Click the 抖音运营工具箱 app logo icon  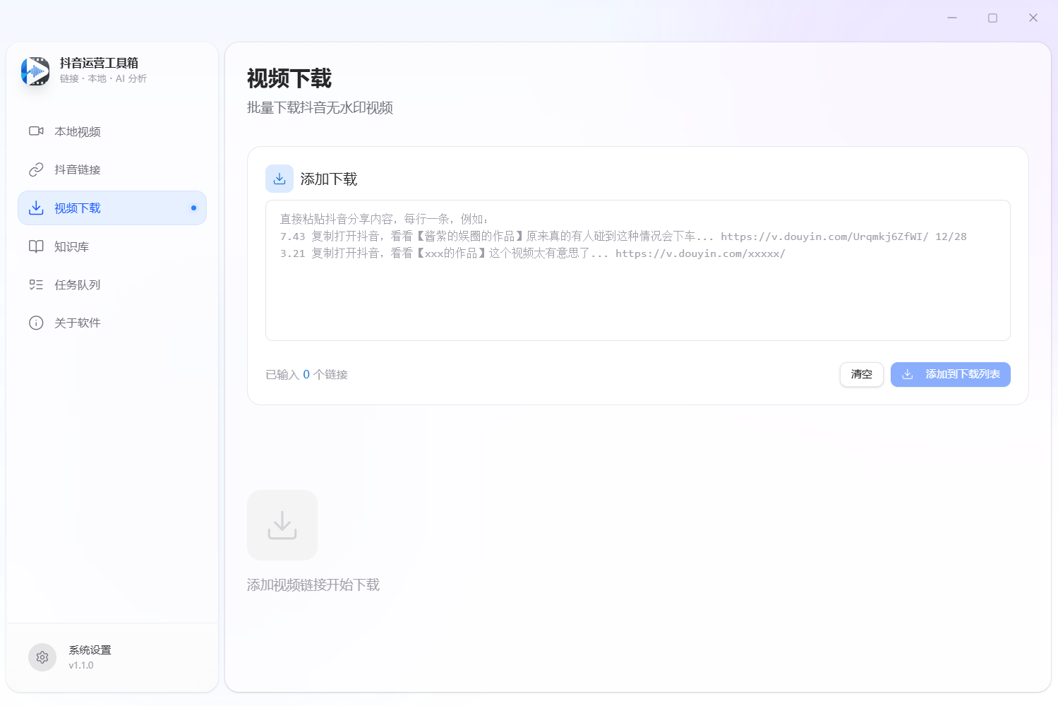(x=35, y=71)
